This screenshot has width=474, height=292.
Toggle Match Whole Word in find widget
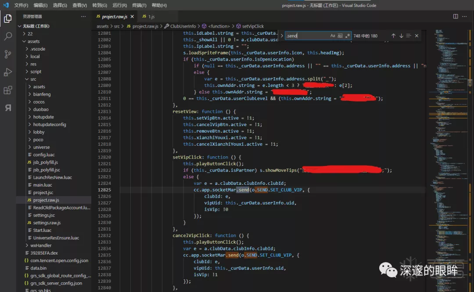[x=340, y=36]
